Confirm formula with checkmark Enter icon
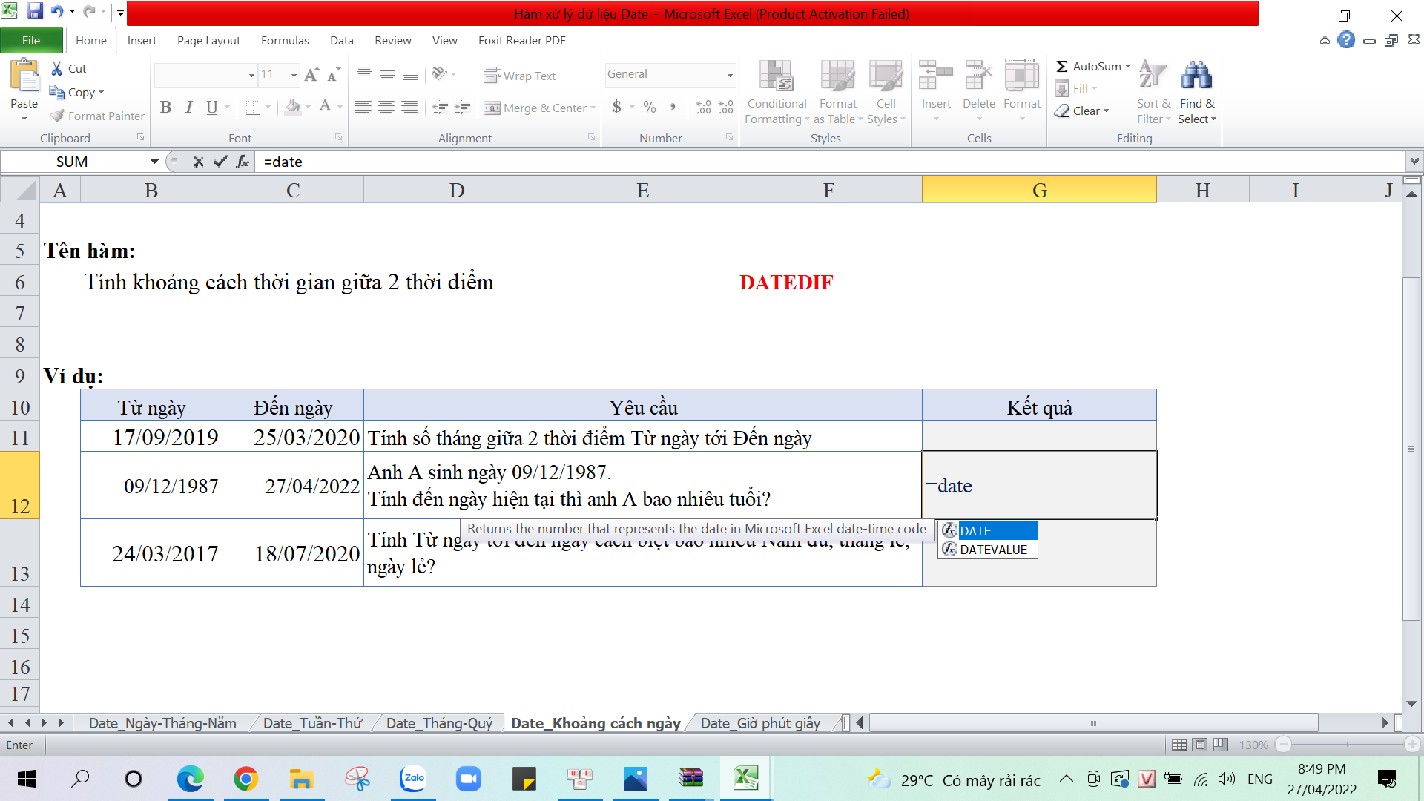This screenshot has width=1424, height=801. [x=220, y=162]
